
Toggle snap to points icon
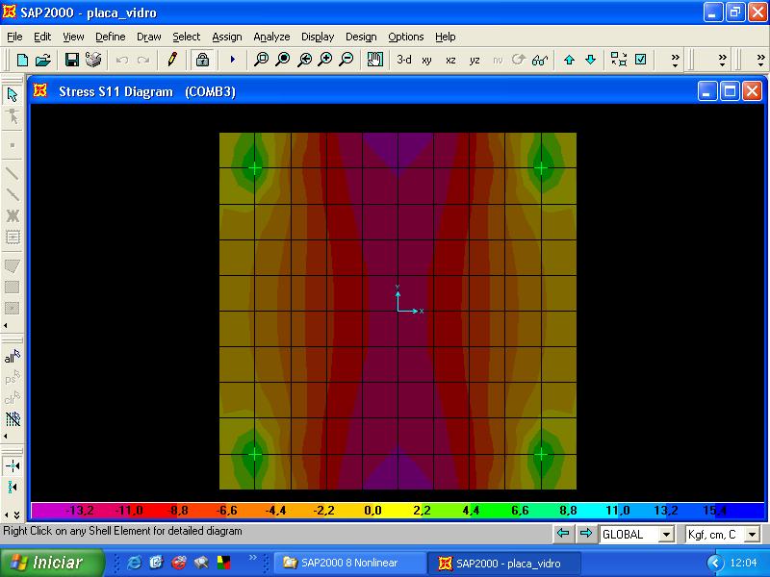coord(13,465)
